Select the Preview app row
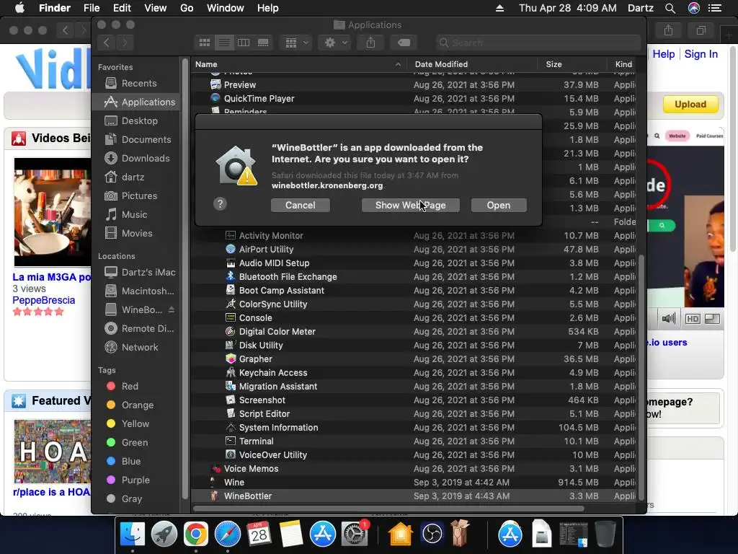 pyautogui.click(x=414, y=85)
